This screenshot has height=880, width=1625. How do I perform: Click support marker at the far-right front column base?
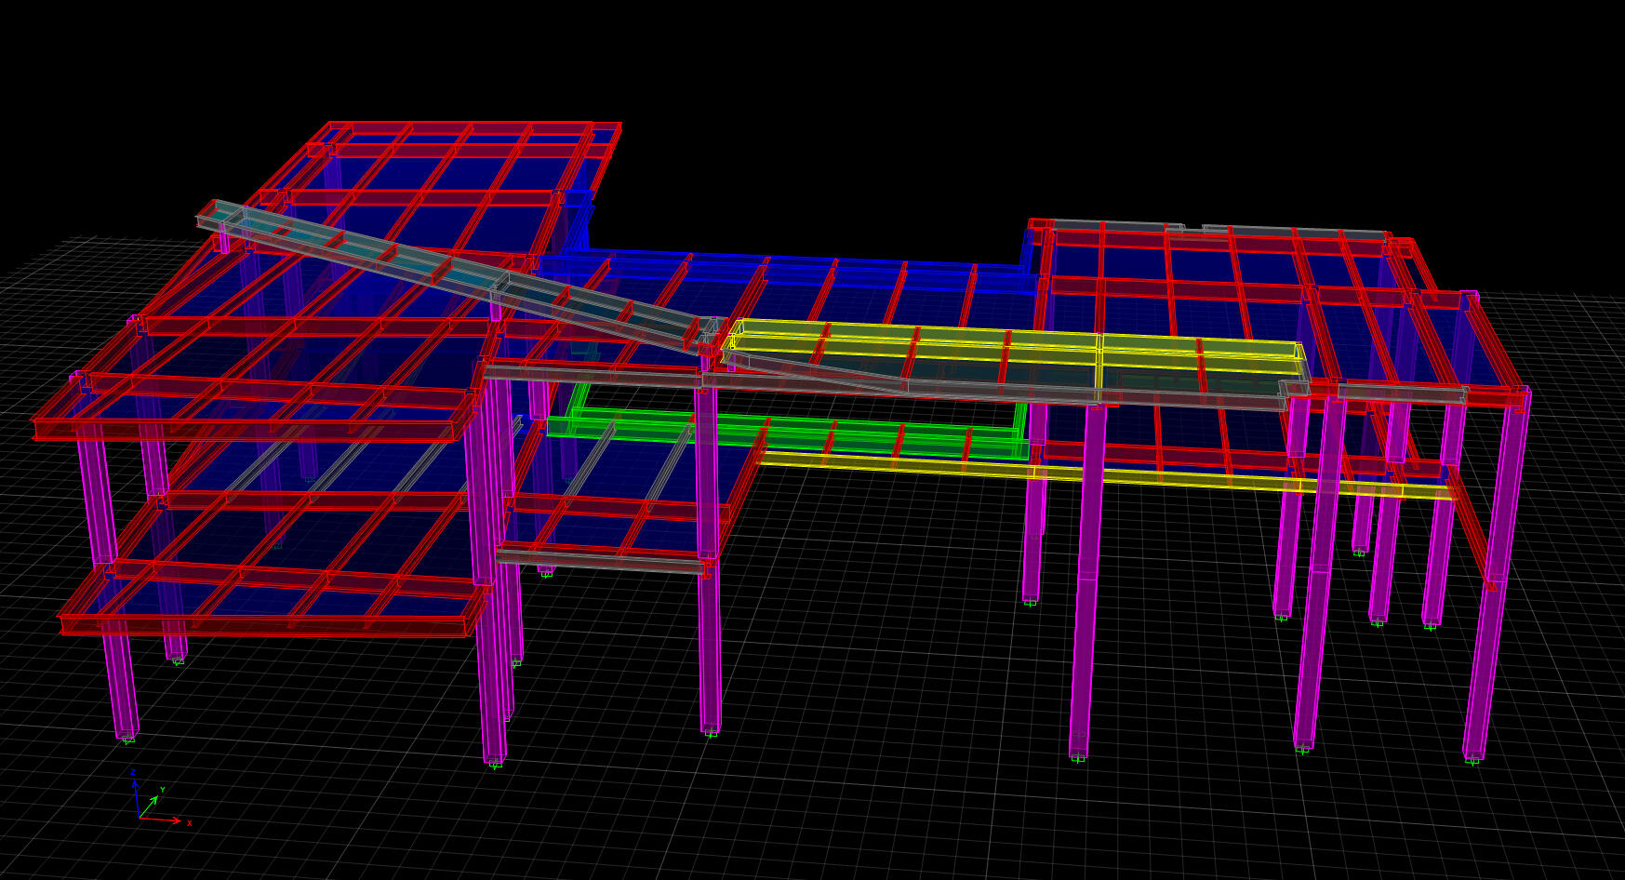click(x=1472, y=761)
